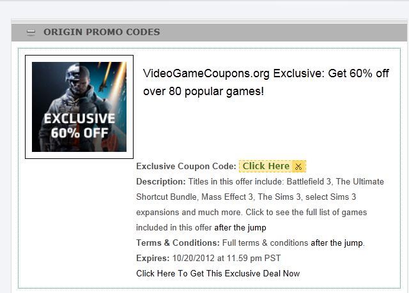The image size is (409, 293).
Task: Click The Ultimate Shortcut Bundle text
Action: (x=260, y=189)
